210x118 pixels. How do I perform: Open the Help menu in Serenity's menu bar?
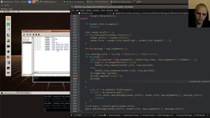pos(18,11)
